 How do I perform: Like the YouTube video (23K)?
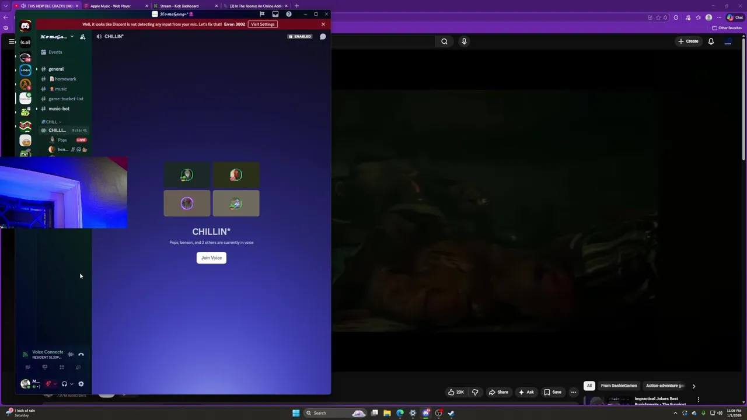(x=456, y=392)
